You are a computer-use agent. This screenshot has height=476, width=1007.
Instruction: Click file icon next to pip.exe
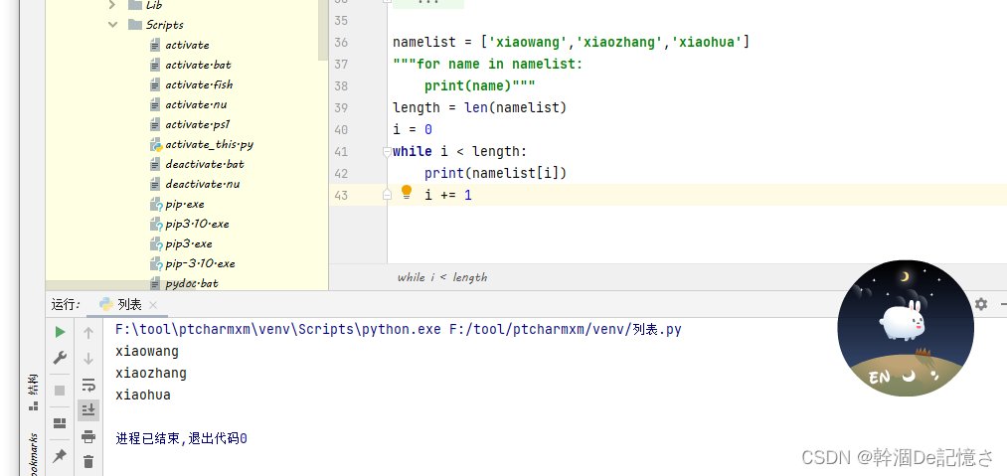click(155, 205)
